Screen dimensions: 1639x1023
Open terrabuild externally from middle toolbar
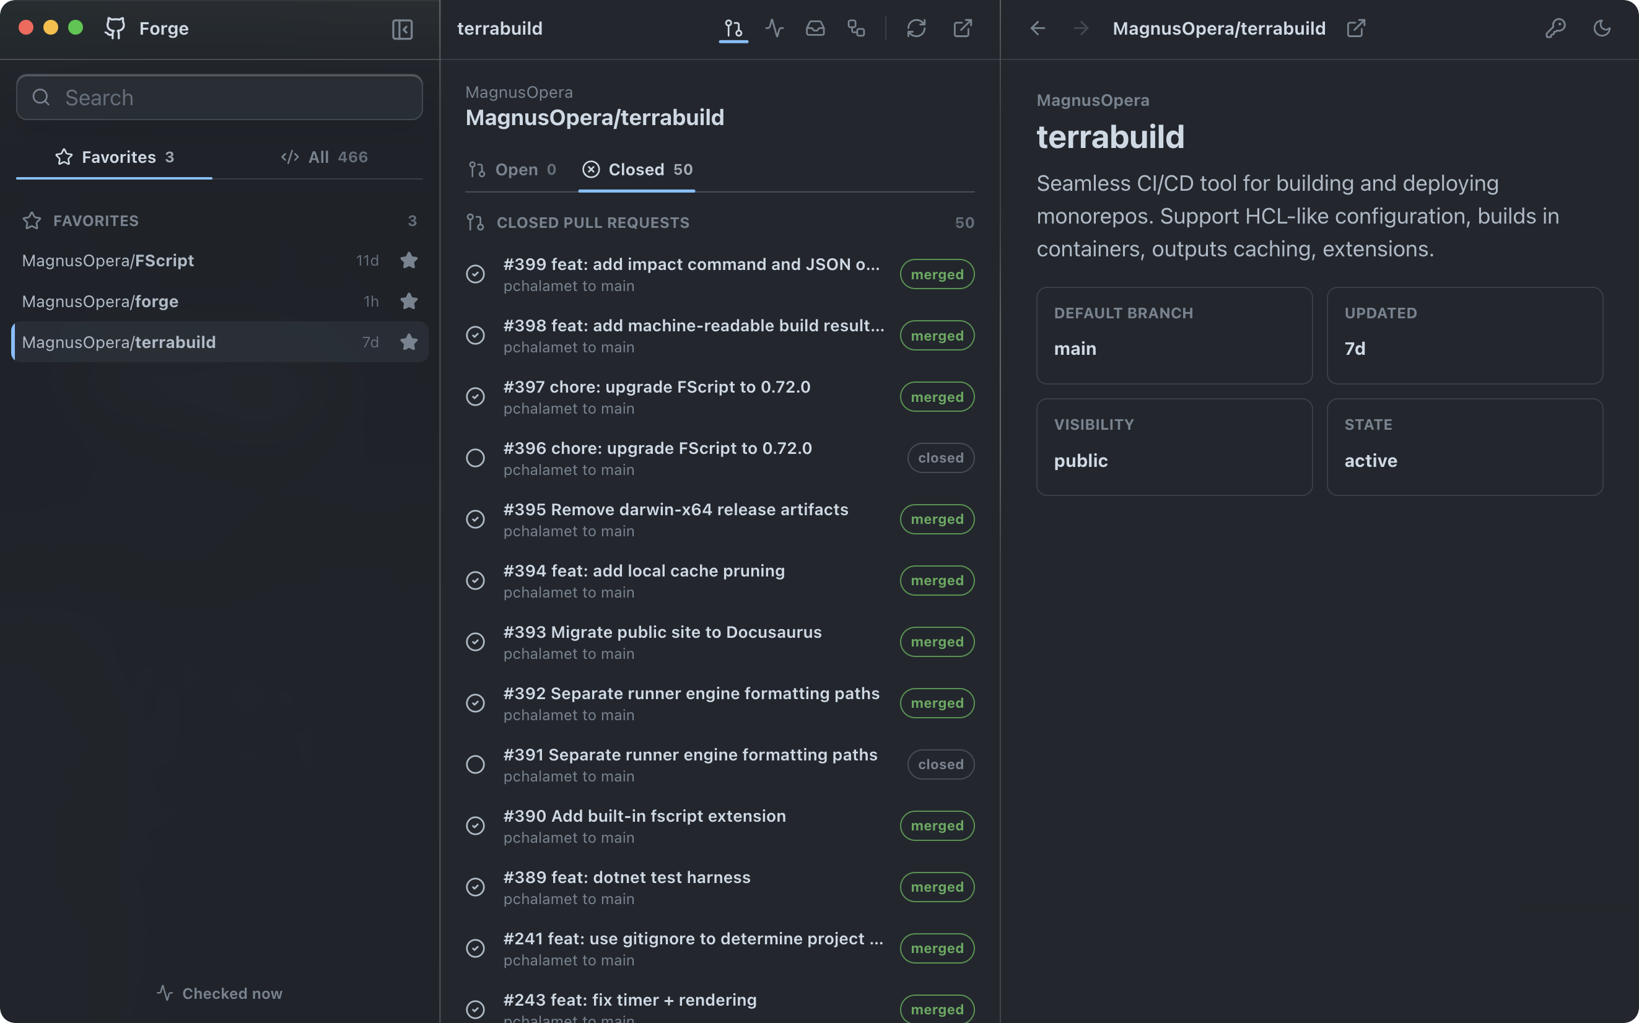(963, 28)
